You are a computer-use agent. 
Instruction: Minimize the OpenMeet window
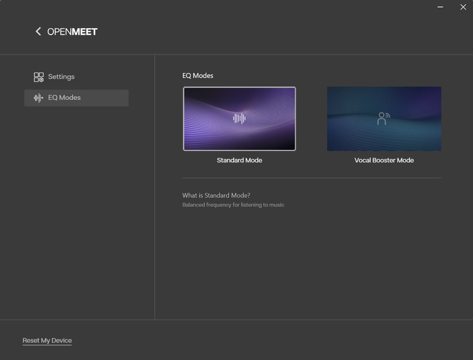pyautogui.click(x=440, y=7)
